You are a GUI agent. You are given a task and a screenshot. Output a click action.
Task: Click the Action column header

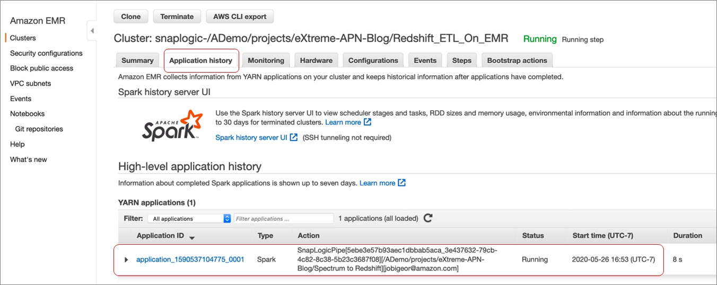tap(309, 236)
